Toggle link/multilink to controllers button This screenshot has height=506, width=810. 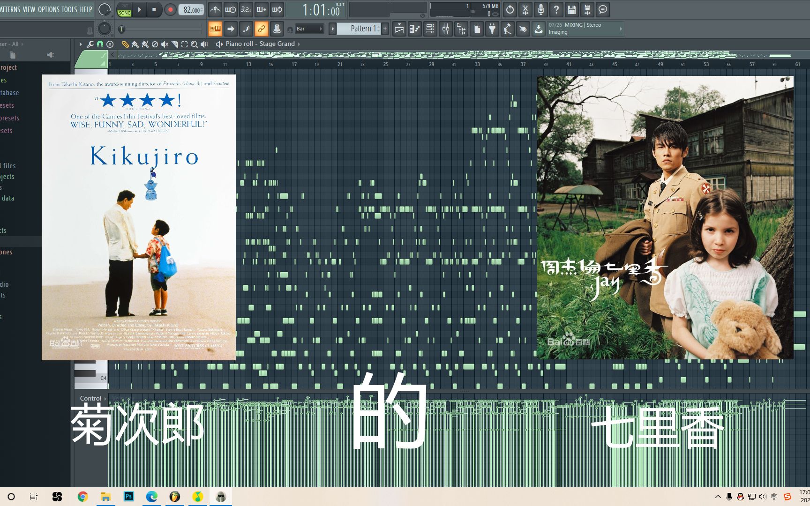262,29
